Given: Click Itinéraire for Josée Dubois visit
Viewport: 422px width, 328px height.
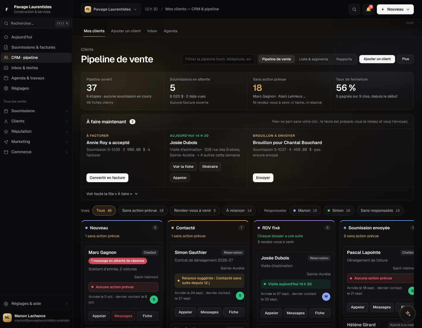Looking at the screenshot, I should pos(210,167).
